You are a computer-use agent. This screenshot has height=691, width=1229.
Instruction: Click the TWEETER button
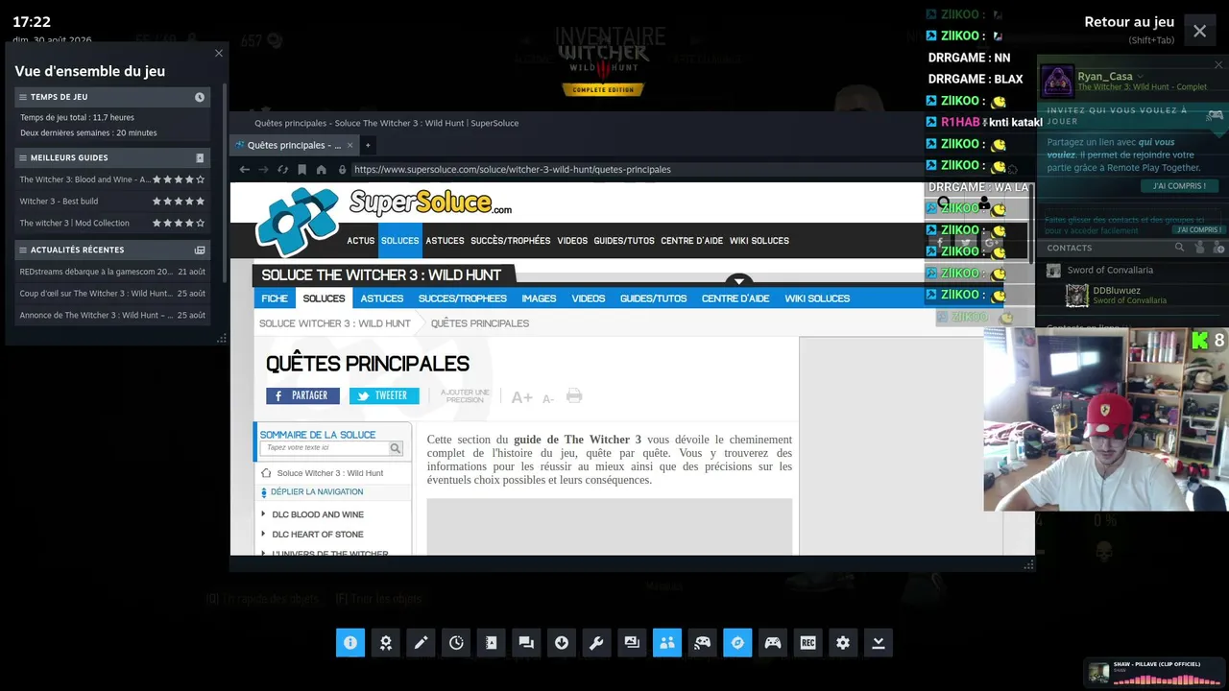384,395
